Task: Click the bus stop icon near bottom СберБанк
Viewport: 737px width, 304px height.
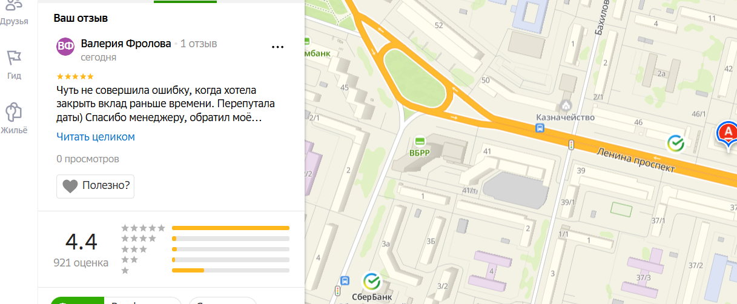Action: 345,281
